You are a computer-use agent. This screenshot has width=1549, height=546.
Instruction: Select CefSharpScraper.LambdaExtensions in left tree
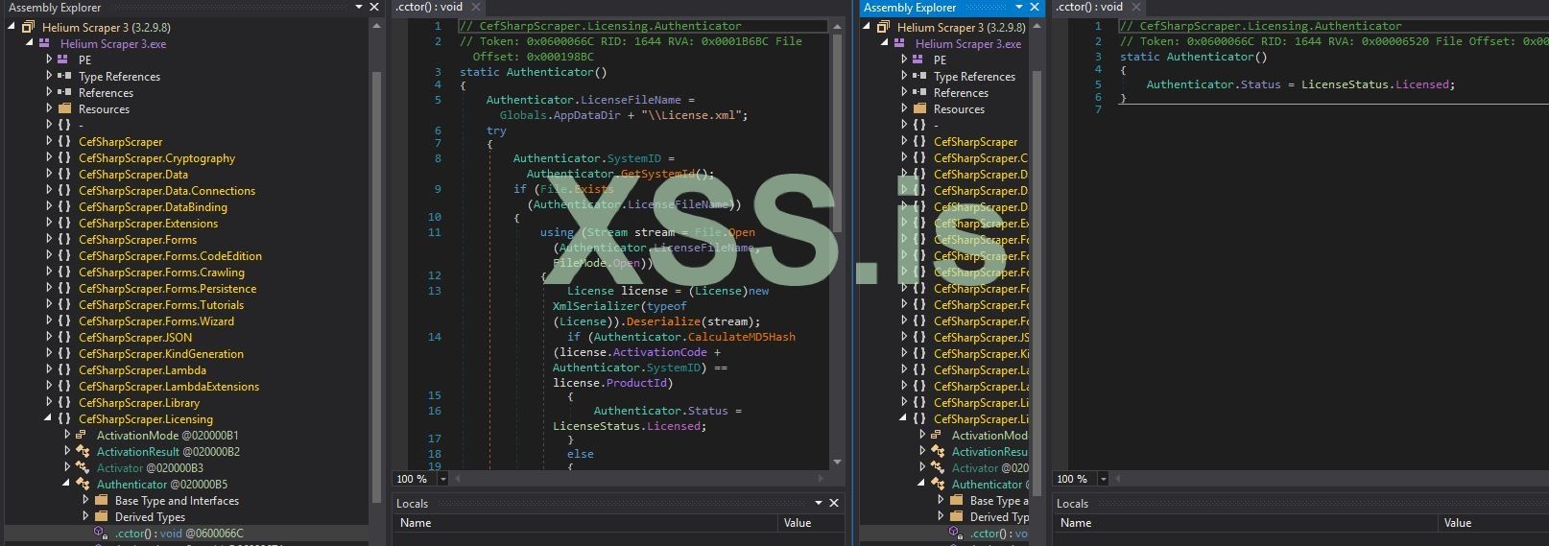[169, 386]
